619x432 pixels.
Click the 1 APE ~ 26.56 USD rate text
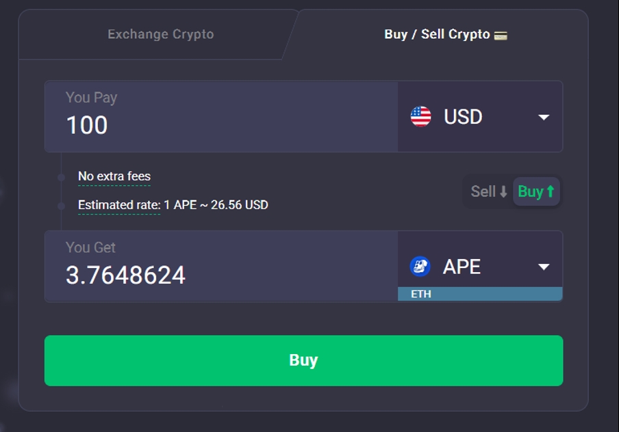(x=216, y=205)
